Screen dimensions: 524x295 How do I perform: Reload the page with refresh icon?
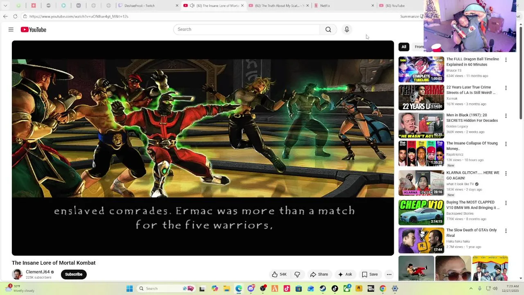(15, 16)
